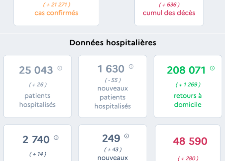
Task: Click the 48 590 red figure card
Action: tap(188, 143)
